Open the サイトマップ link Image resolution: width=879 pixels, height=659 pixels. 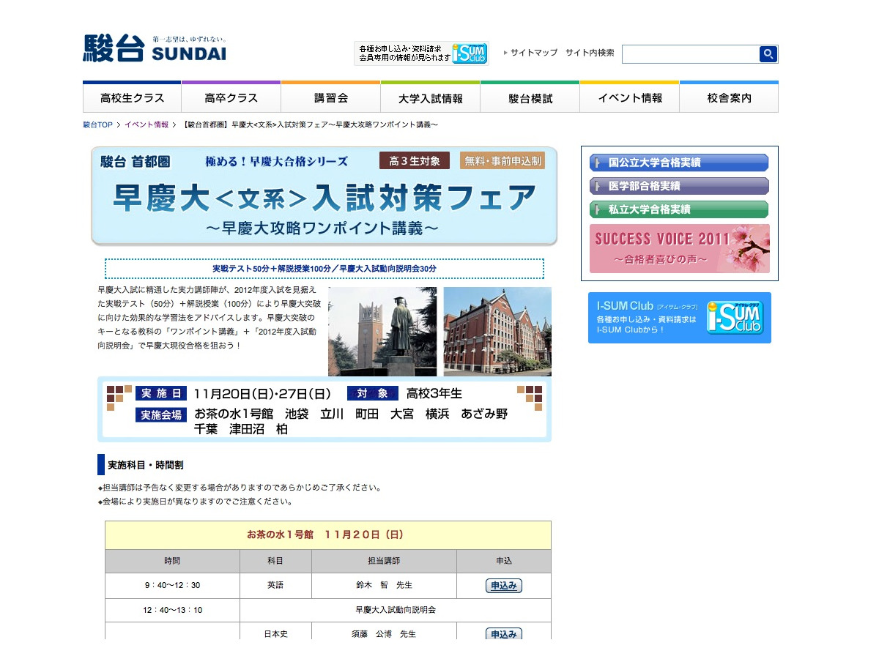pos(533,53)
